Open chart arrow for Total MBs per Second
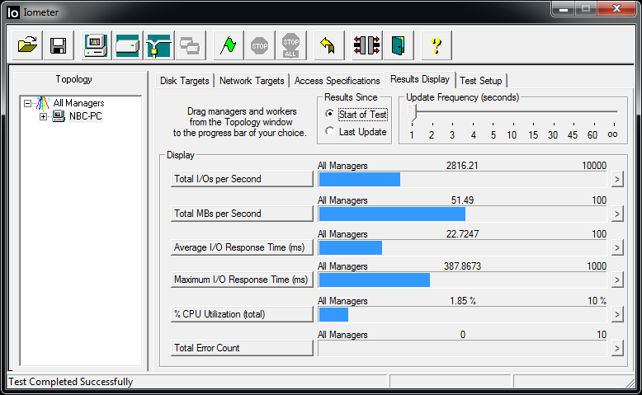This screenshot has height=395, width=642. point(617,214)
